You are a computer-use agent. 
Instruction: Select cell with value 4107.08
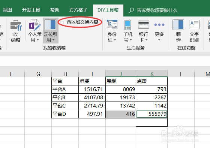point(92,97)
